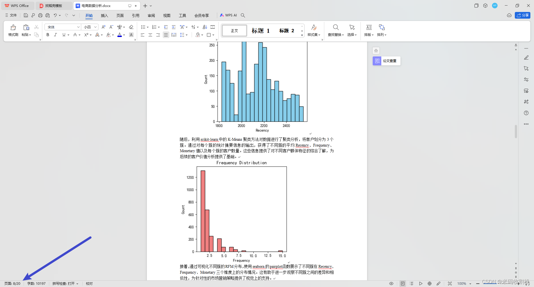Click the Save document icon
The image size is (534, 287).
[26, 15]
